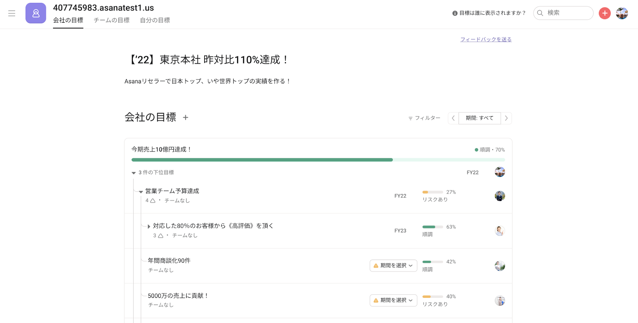Screen dimensions: 638x323
Task: Switch to チームの目標 tab
Action: tap(112, 20)
